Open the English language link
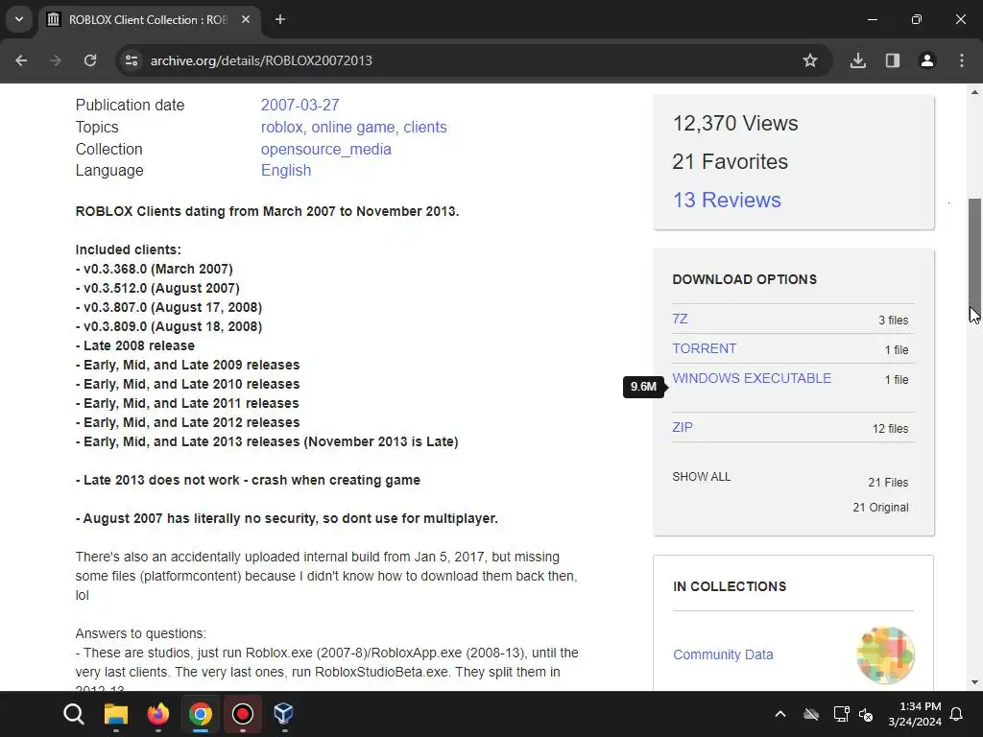983x737 pixels. click(x=286, y=171)
